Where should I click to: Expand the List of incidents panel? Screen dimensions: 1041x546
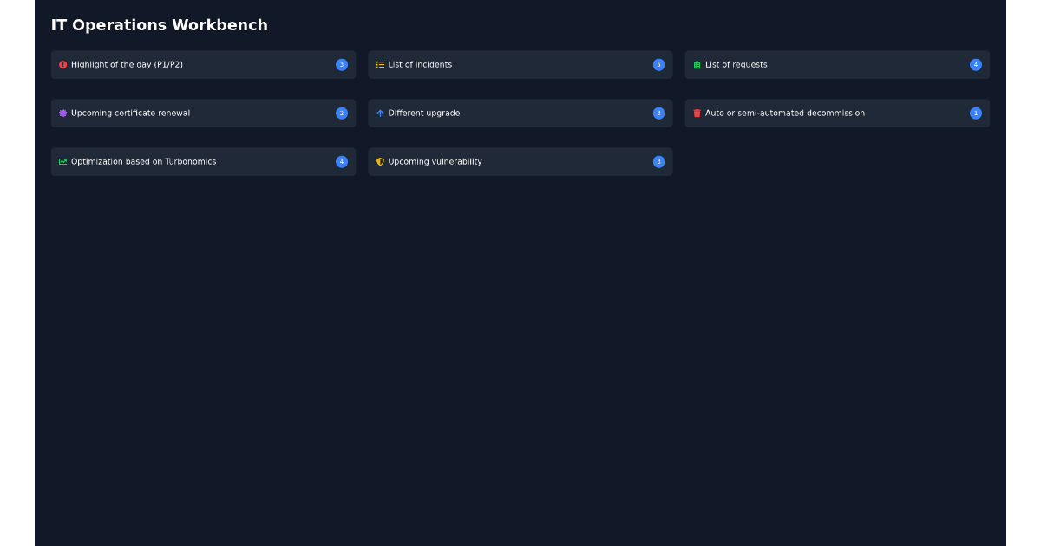pyautogui.click(x=520, y=64)
